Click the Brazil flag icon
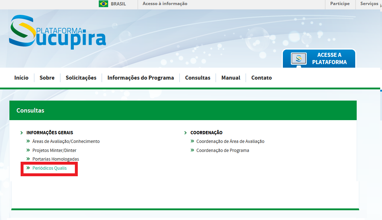 tap(103, 4)
